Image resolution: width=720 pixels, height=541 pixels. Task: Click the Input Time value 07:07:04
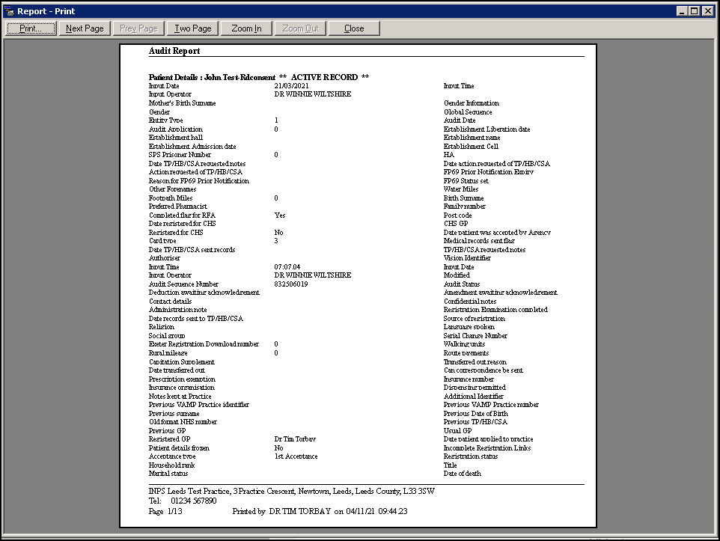pos(287,266)
